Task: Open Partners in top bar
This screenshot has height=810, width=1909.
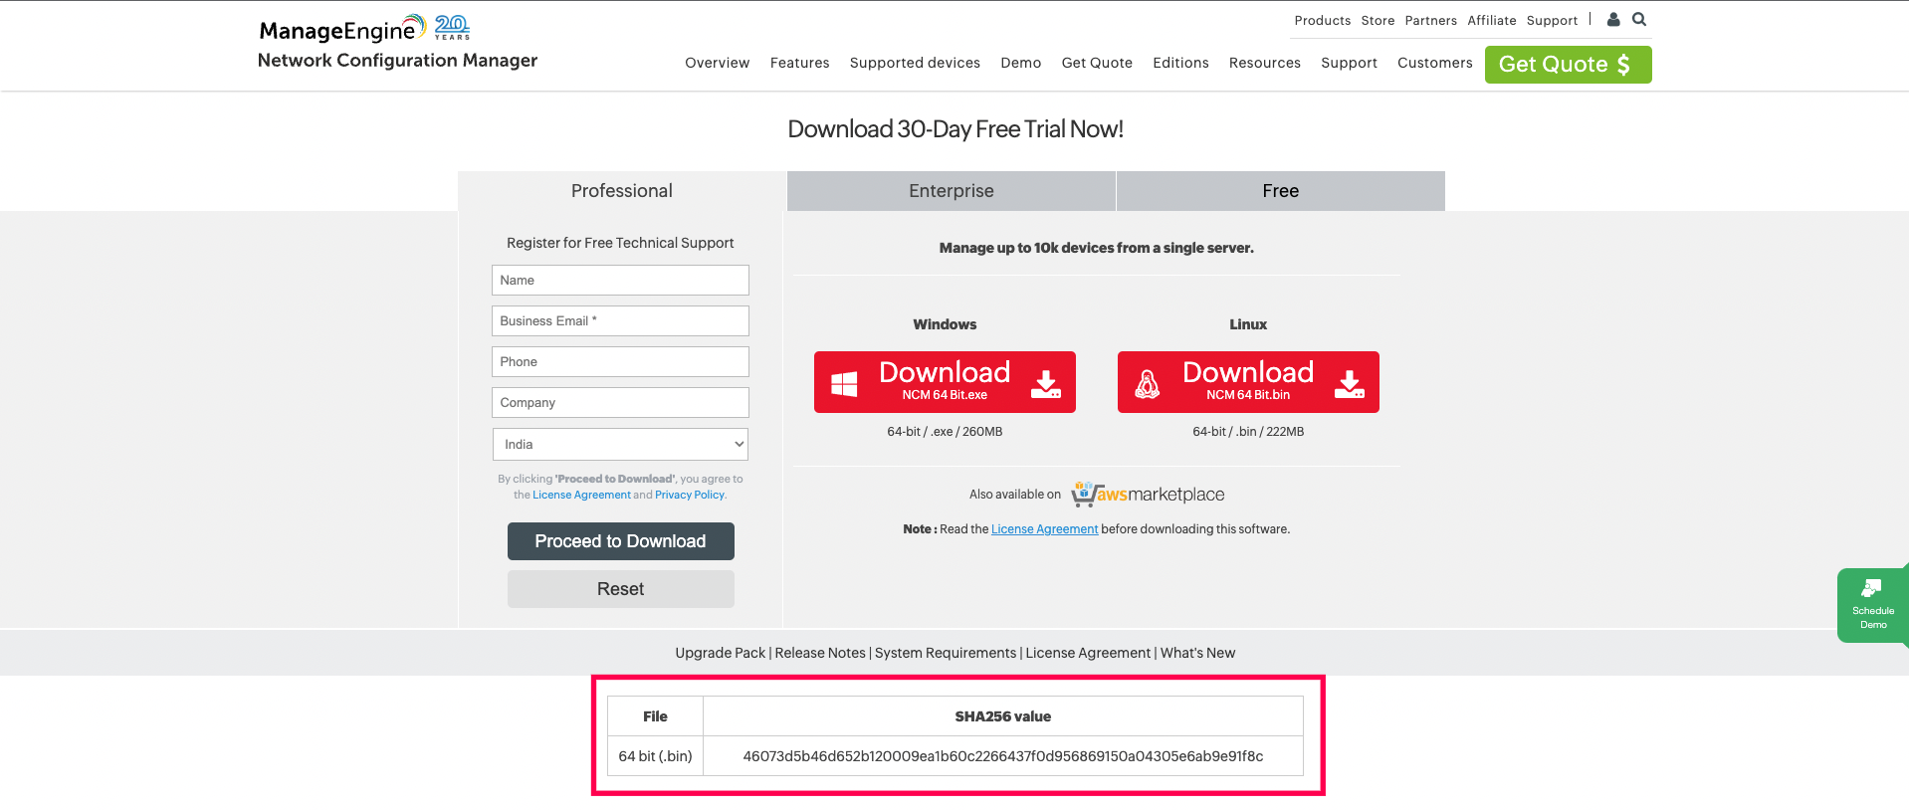Action: (1430, 20)
